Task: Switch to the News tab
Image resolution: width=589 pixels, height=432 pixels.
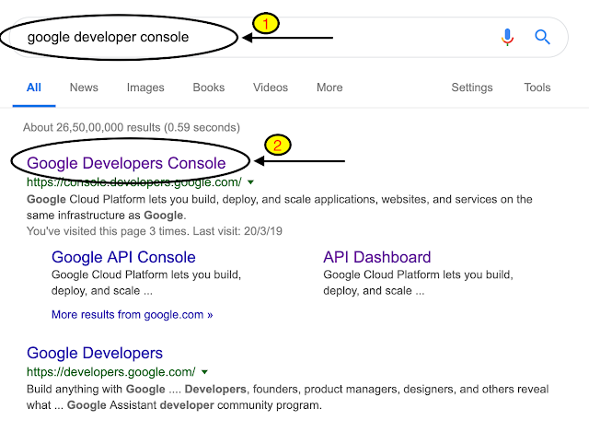Action: (84, 88)
